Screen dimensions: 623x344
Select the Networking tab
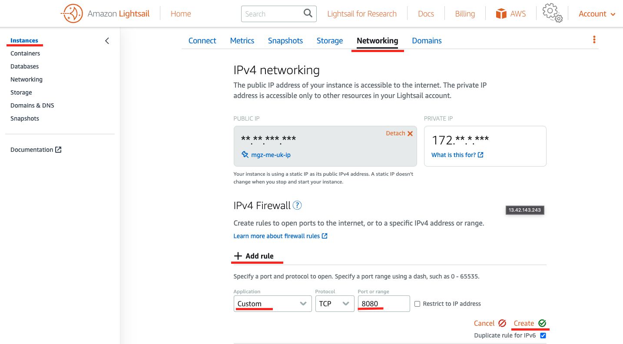(377, 41)
